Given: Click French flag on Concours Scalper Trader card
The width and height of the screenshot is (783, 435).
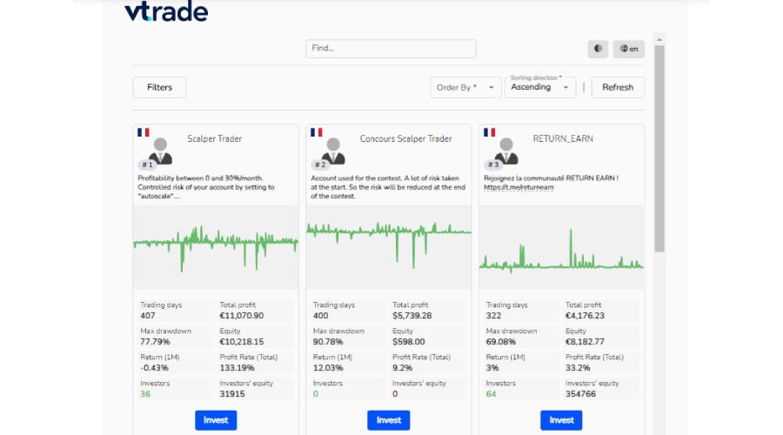Looking at the screenshot, I should click(x=316, y=133).
